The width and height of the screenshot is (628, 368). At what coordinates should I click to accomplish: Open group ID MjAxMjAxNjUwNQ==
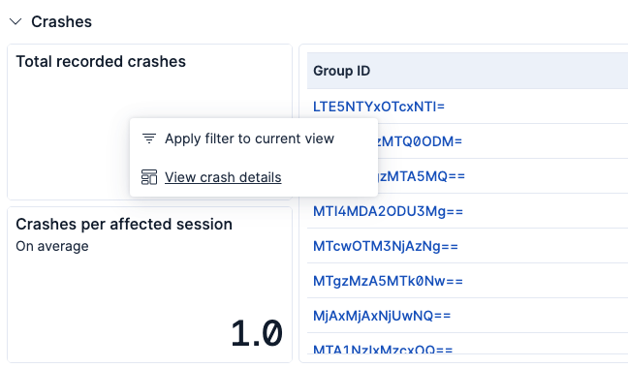pyautogui.click(x=382, y=316)
